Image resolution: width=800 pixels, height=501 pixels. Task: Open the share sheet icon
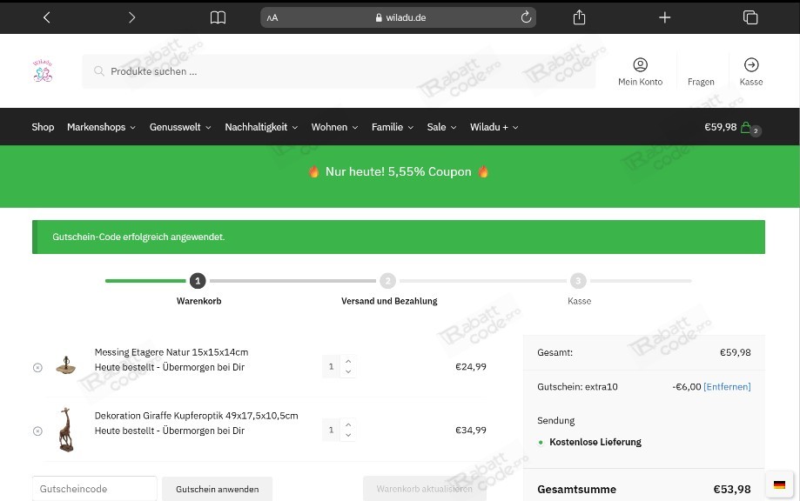[579, 17]
